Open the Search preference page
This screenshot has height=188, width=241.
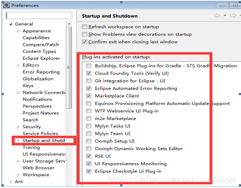point(31,120)
